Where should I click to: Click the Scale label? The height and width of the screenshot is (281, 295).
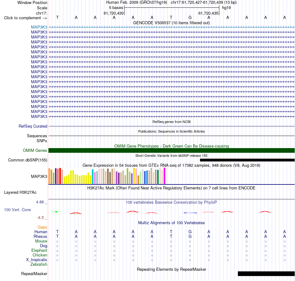(x=42, y=8)
